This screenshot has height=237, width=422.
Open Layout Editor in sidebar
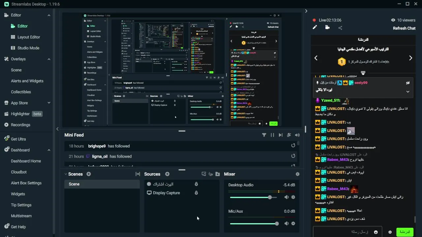click(29, 37)
